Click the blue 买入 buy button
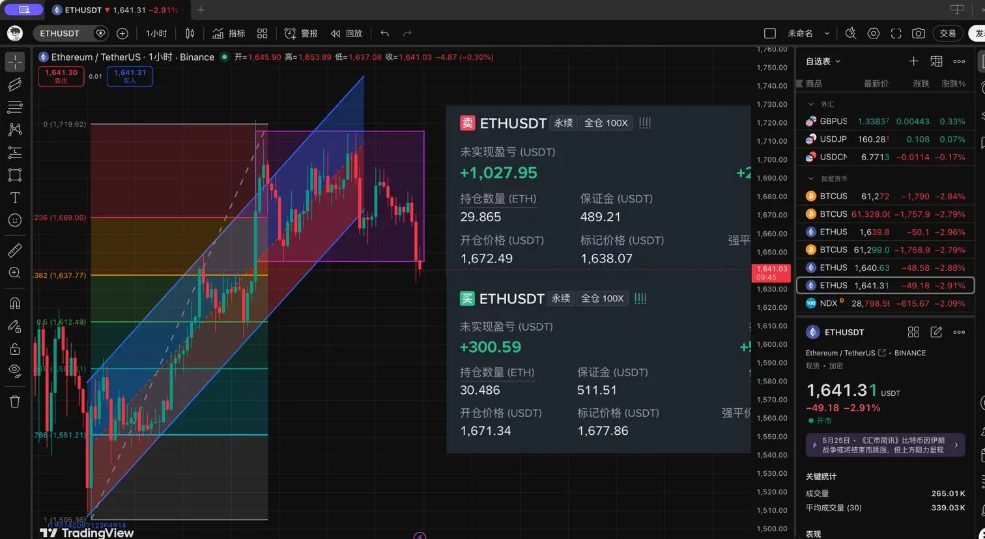This screenshot has width=985, height=539. [130, 76]
